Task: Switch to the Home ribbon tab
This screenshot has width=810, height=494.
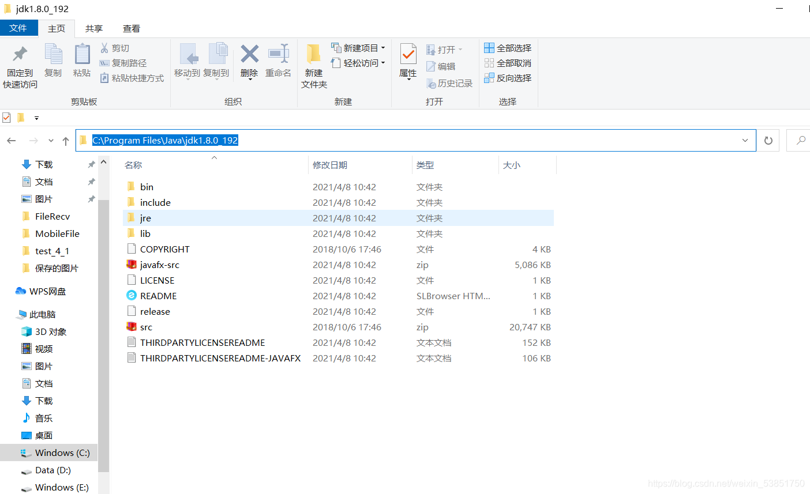Action: [x=57, y=28]
